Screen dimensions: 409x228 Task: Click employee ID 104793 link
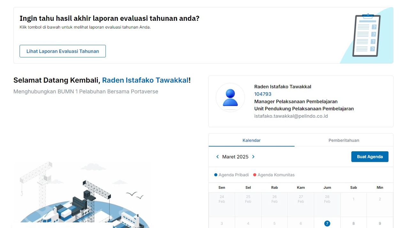tap(263, 94)
